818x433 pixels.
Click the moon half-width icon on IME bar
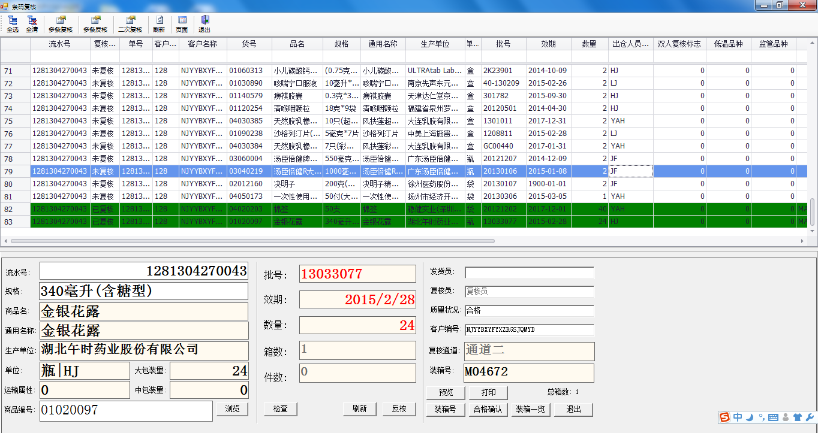(x=750, y=417)
